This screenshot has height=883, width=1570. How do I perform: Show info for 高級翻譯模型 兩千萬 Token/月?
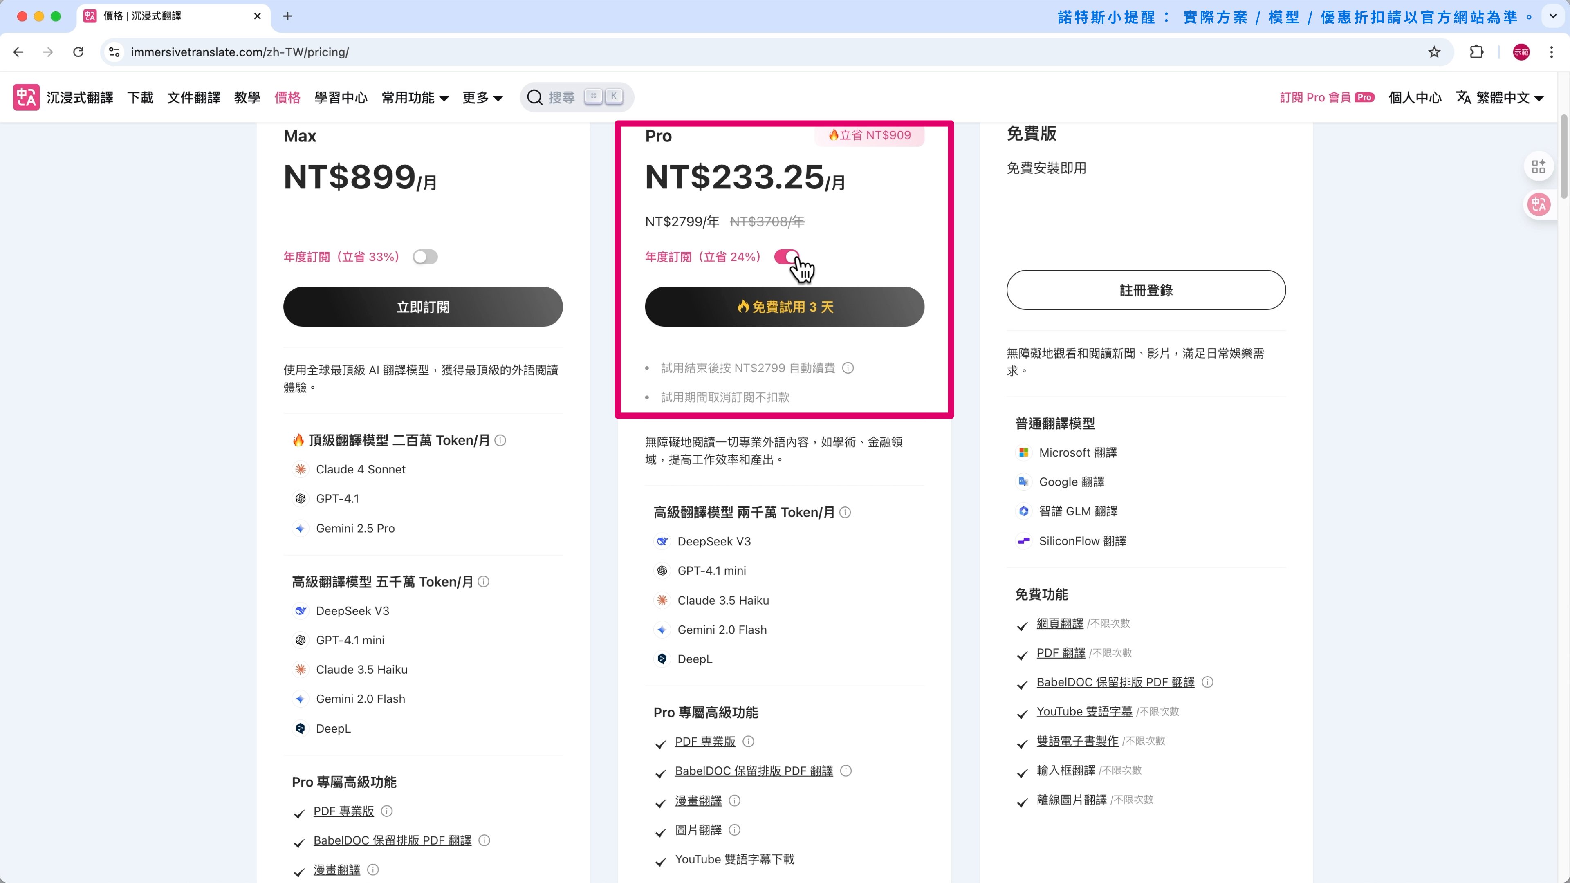tap(846, 513)
